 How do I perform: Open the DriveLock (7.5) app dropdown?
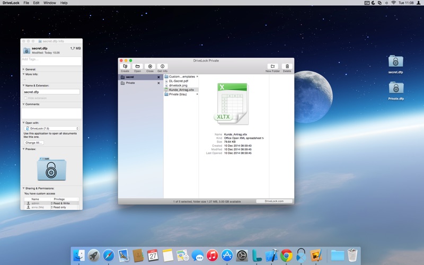coord(51,128)
